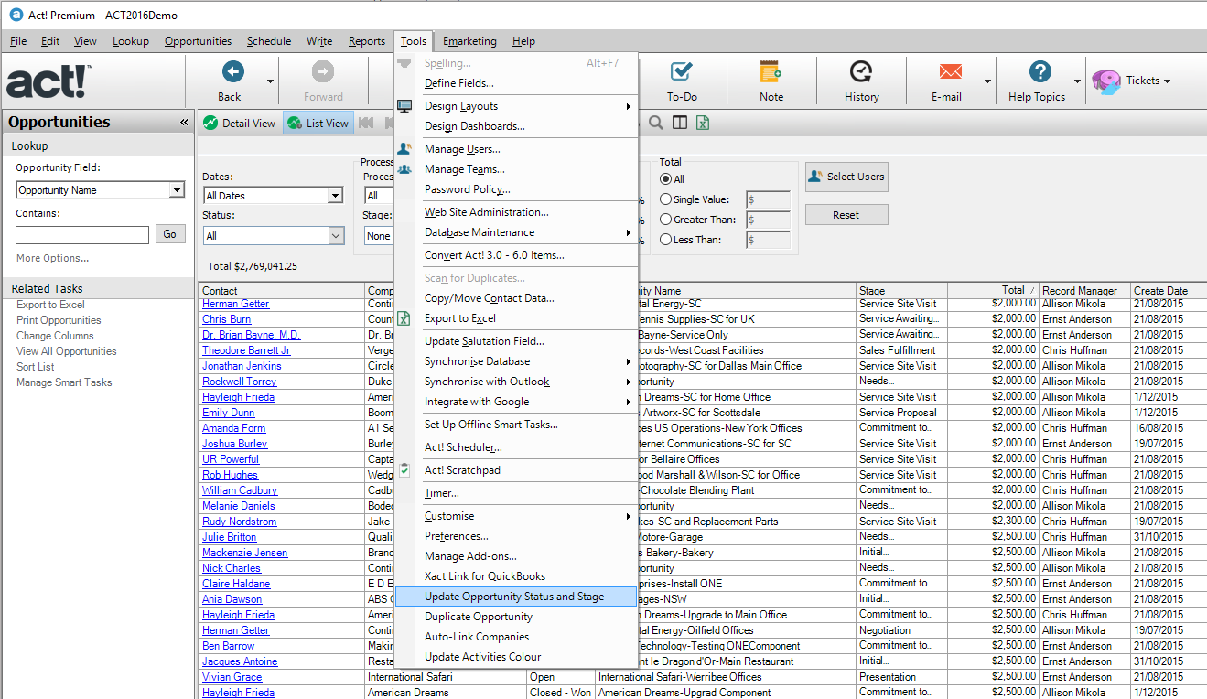Click the Manage Users person icon
The width and height of the screenshot is (1207, 699).
[404, 148]
